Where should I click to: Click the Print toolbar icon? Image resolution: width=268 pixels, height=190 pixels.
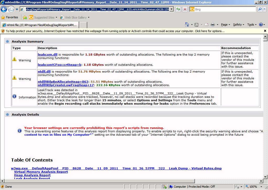212,25
